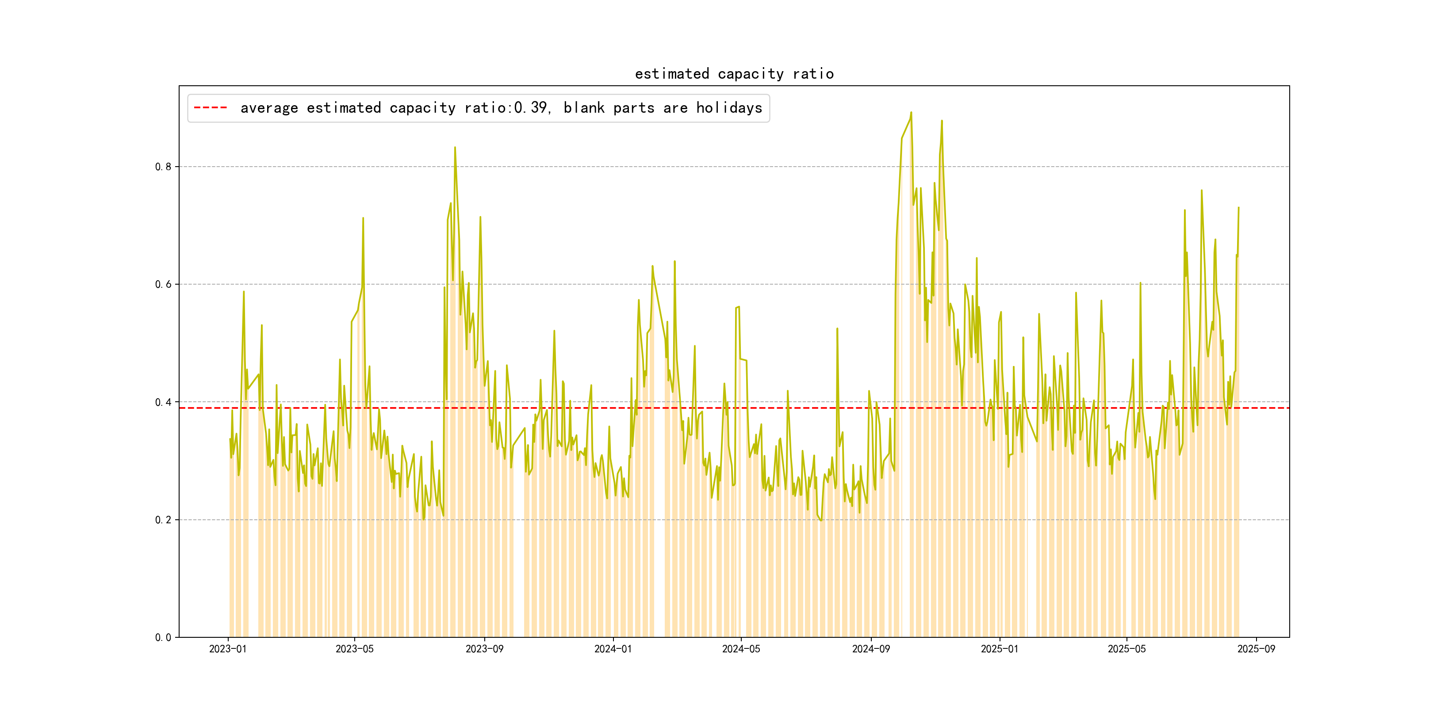Click the y-axis label 0.6
Image resolution: width=1433 pixels, height=716 pixels.
(x=163, y=284)
